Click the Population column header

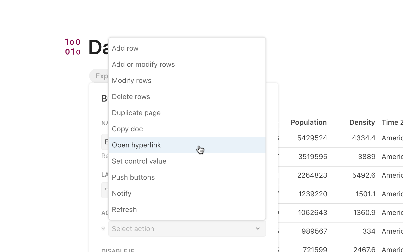click(x=308, y=122)
